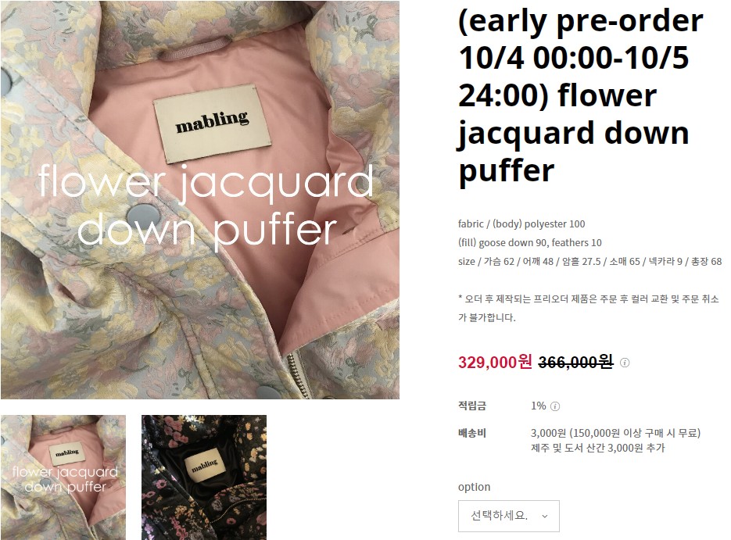Click the goose down fill description

pos(529,243)
